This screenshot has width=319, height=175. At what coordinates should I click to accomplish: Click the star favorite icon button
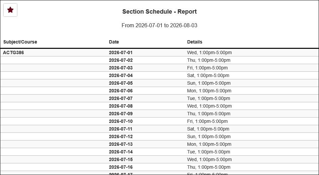click(10, 10)
